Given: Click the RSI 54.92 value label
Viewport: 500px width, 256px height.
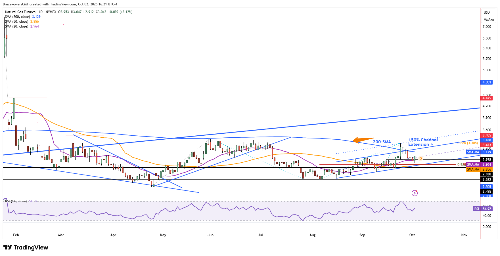Looking at the screenshot, I should 483,209.
